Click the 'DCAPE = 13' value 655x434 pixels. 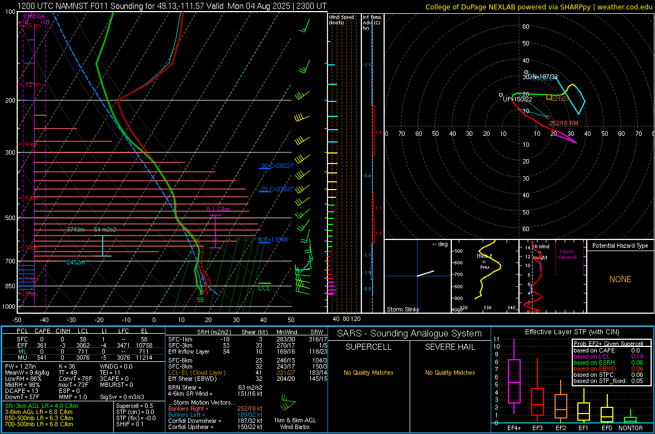point(22,391)
